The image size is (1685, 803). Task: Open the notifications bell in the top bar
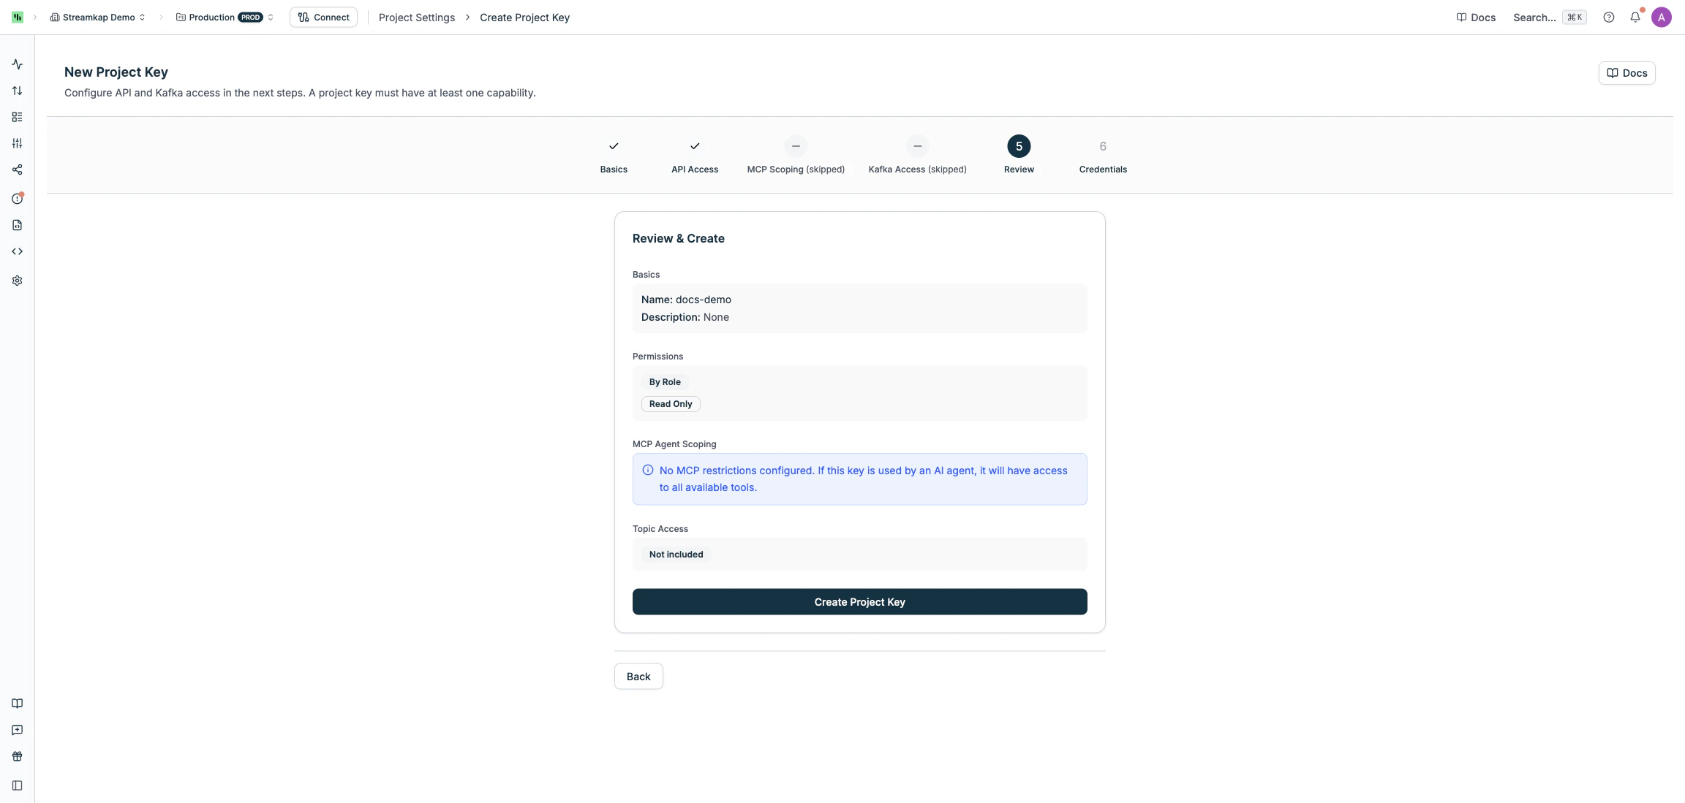tap(1635, 17)
